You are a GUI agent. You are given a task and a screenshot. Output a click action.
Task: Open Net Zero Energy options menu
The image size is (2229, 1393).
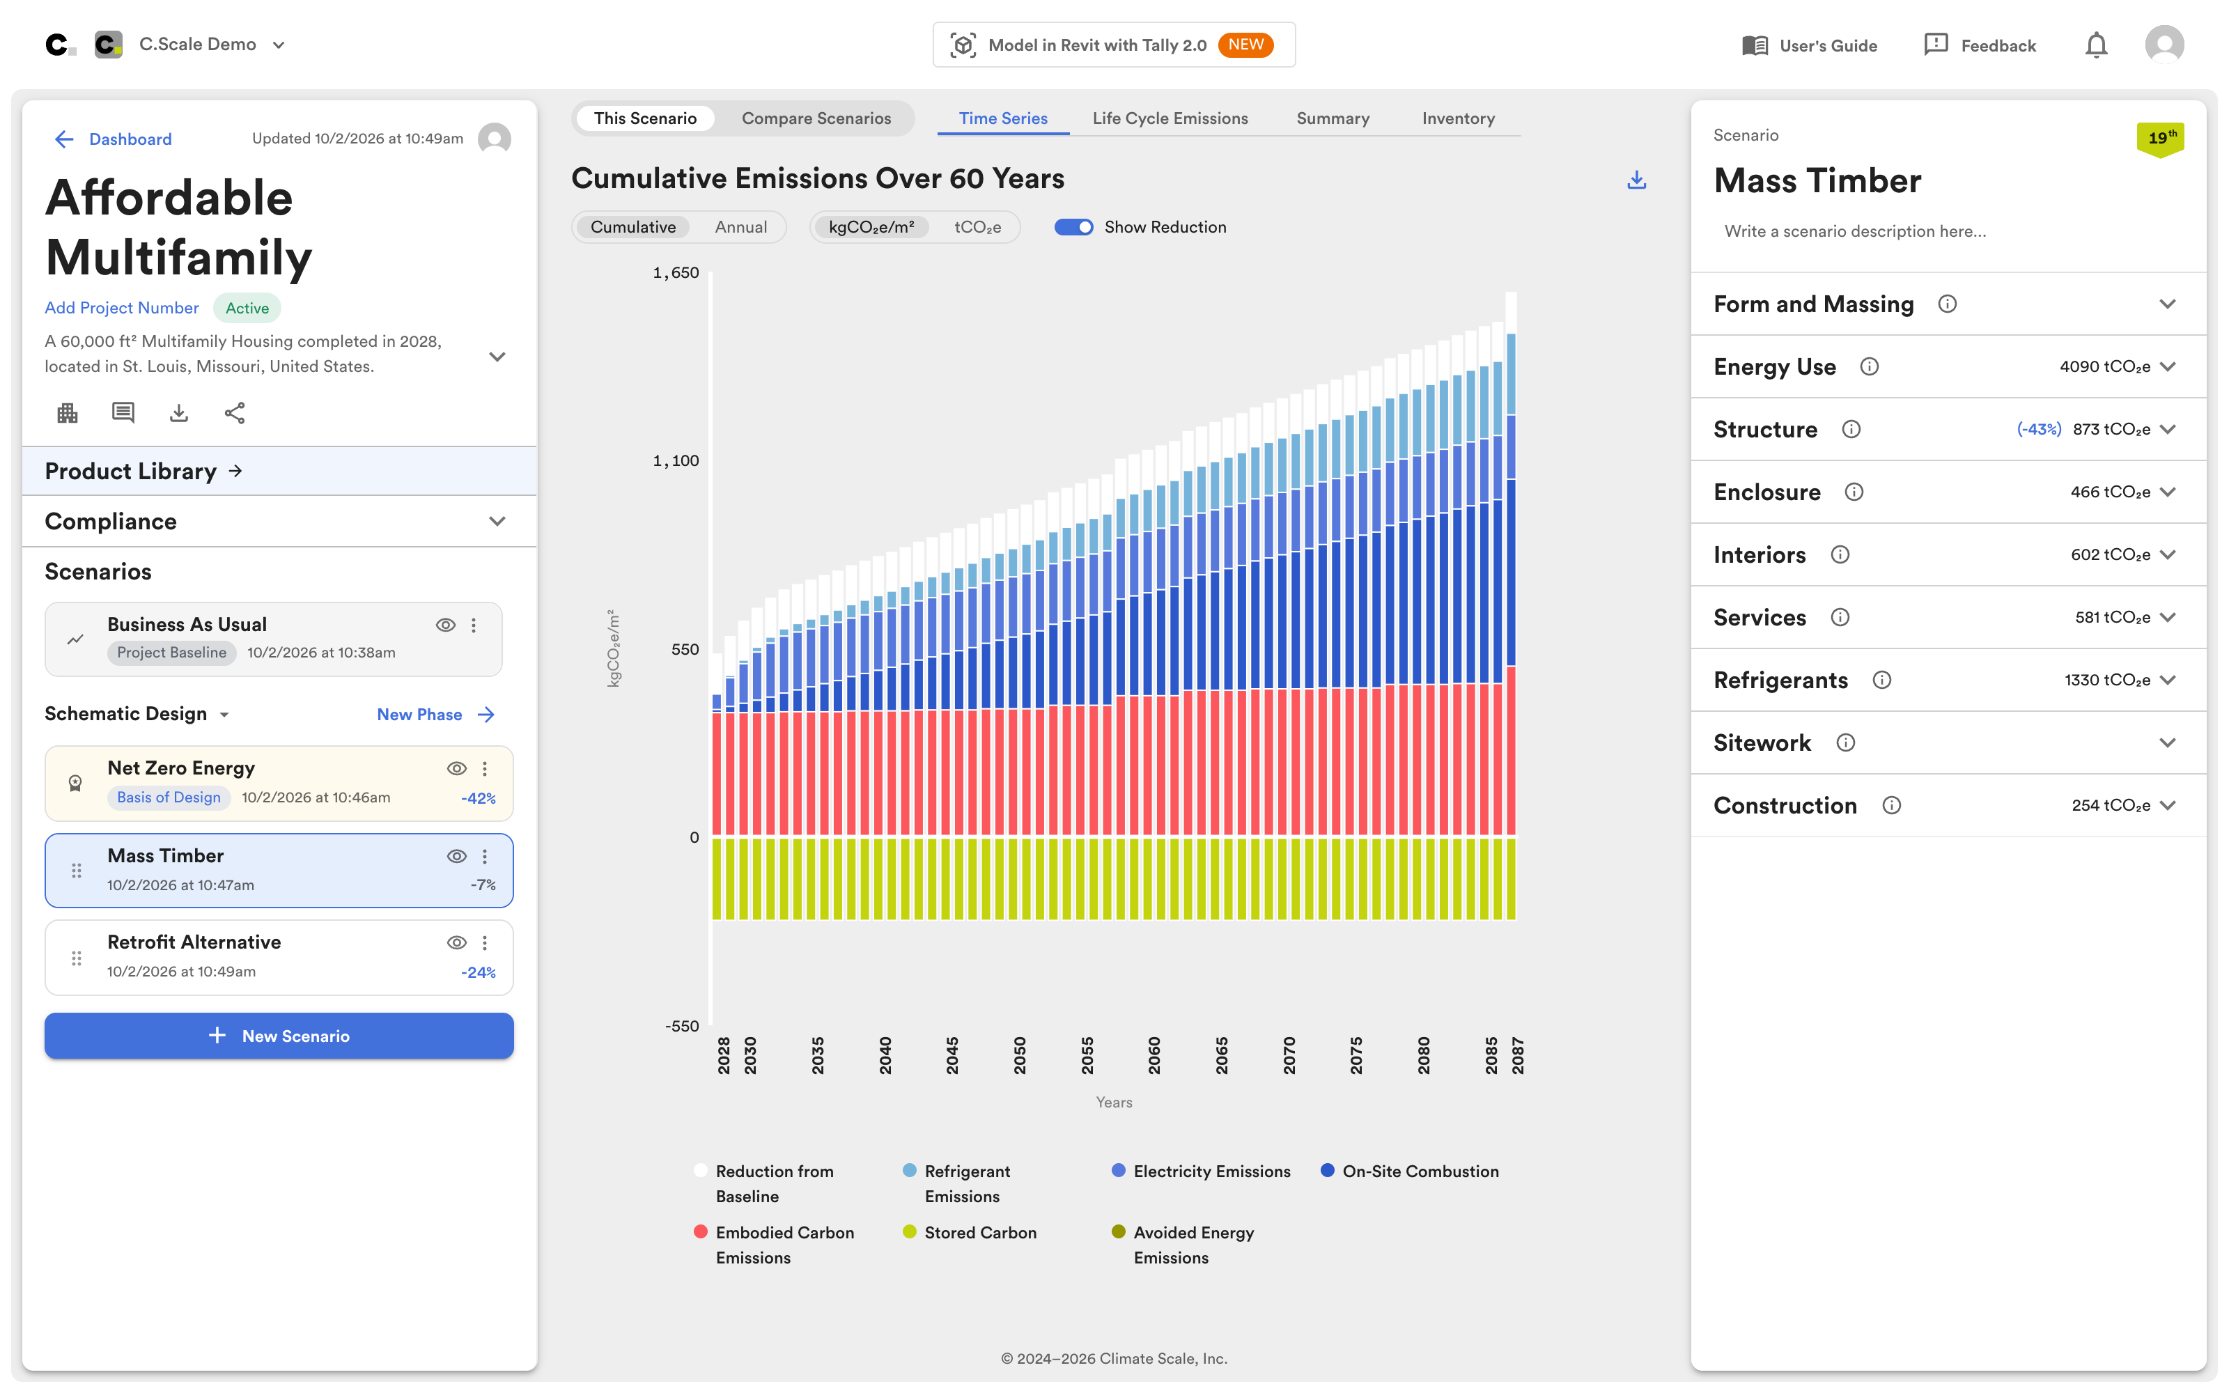point(485,768)
